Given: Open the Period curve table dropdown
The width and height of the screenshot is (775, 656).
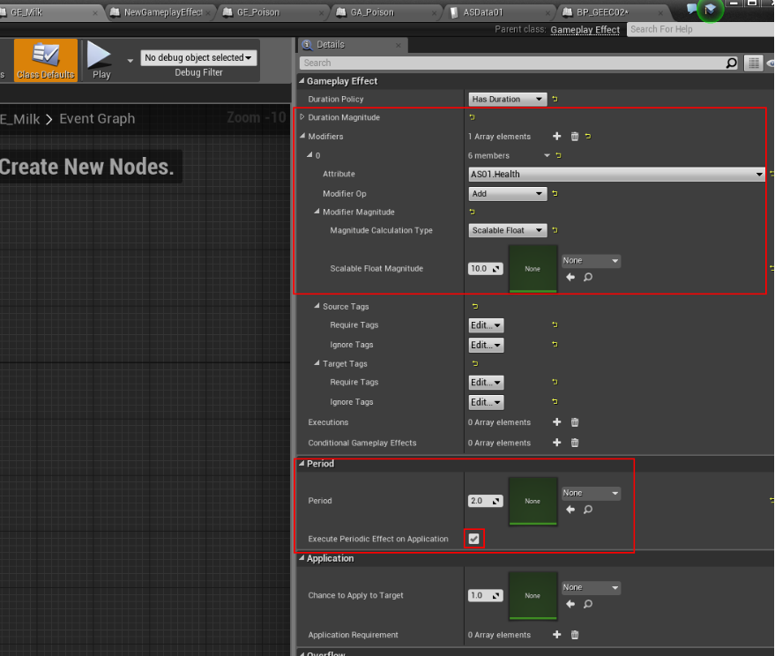Looking at the screenshot, I should click(591, 493).
